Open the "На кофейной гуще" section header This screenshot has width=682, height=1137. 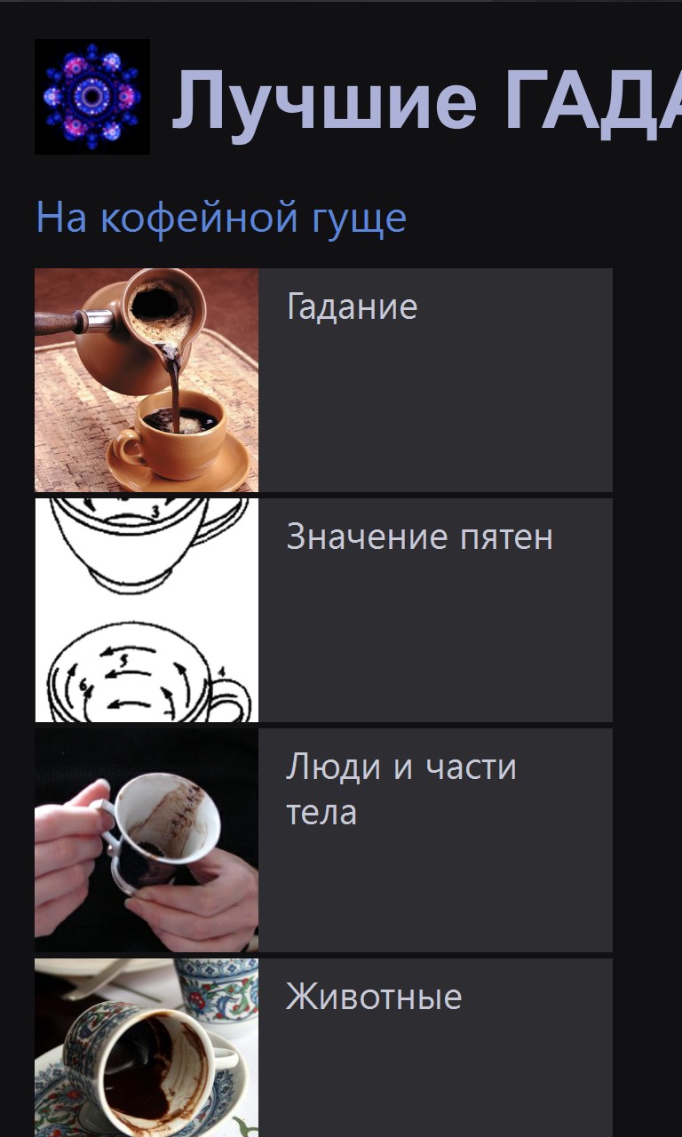[x=221, y=218]
